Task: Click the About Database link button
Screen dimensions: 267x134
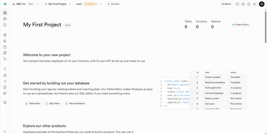Action: point(75,103)
